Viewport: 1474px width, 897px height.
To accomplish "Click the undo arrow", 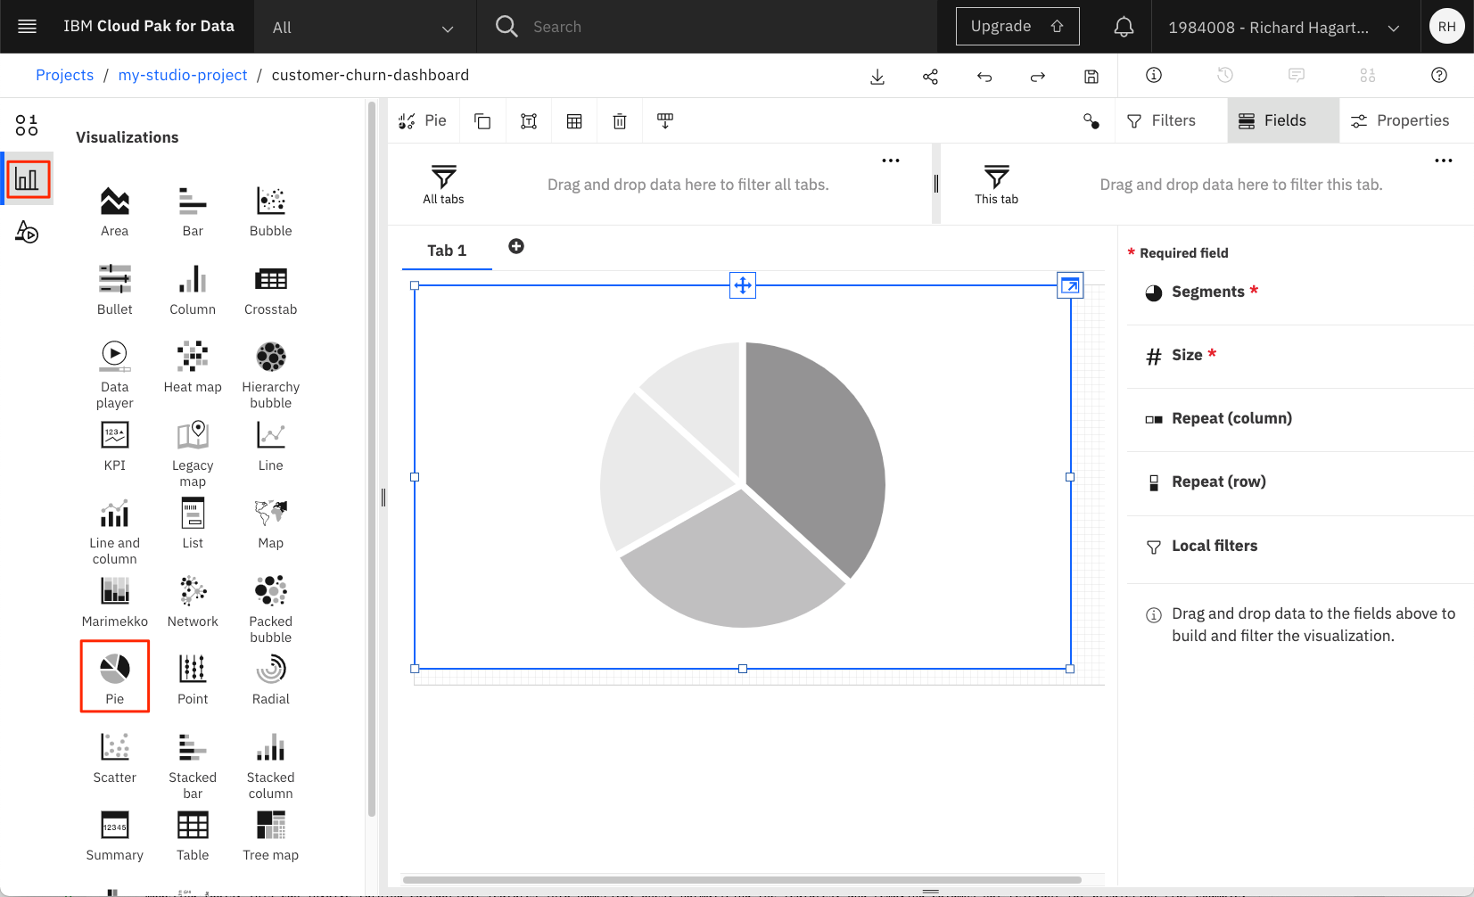I will tap(984, 77).
